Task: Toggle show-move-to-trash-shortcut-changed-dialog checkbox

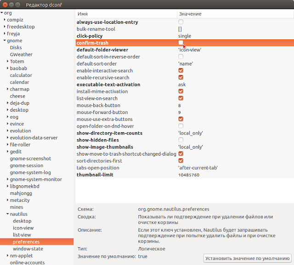Action: click(x=181, y=154)
